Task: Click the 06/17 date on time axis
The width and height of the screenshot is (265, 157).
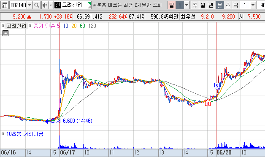Action: pos(68,153)
